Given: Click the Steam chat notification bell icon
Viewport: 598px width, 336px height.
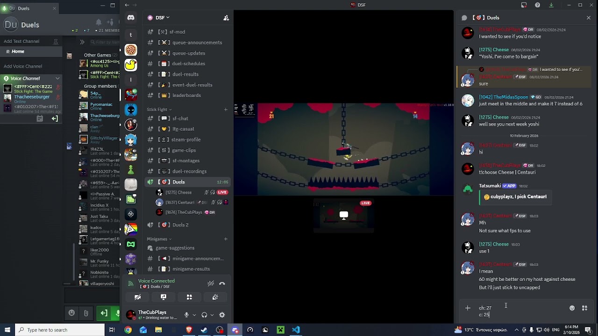Looking at the screenshot, I should coord(99,22).
